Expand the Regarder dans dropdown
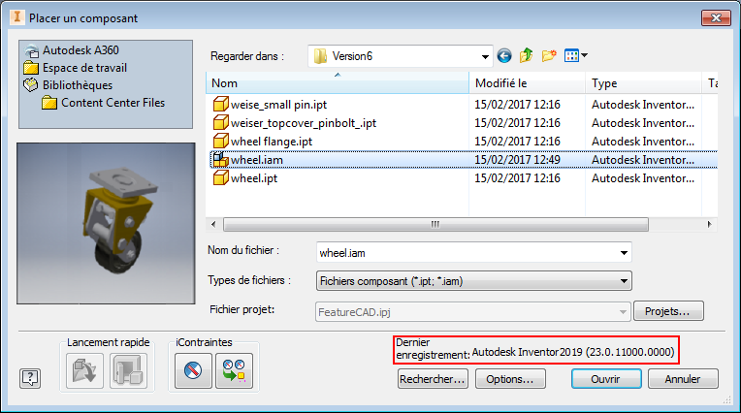The image size is (741, 413). click(x=484, y=56)
